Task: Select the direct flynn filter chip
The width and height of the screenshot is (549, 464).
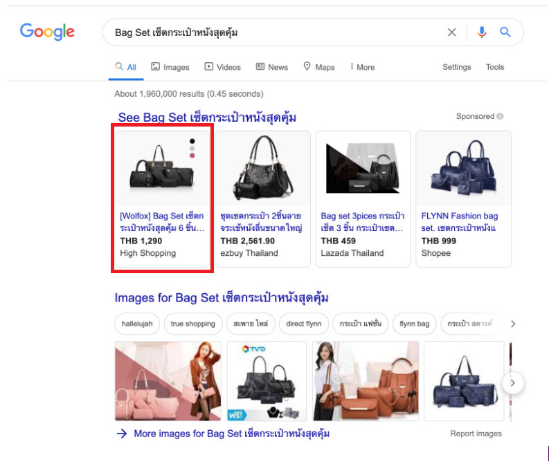Action: pos(303,324)
